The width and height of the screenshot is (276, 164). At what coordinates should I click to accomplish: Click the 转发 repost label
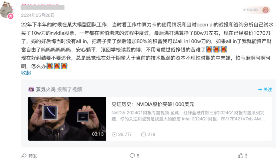33,156
